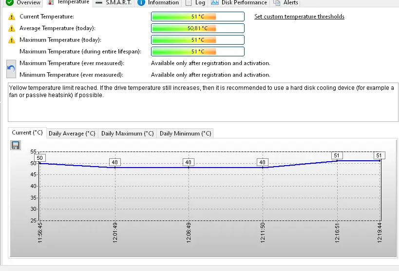The width and height of the screenshot is (399, 271).
Task: Switch to Daily Maximum (°C) graph tab
Action: point(128,134)
